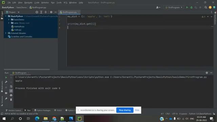
Task: Open Microsoft Edge from taskbar
Action: 37,119
